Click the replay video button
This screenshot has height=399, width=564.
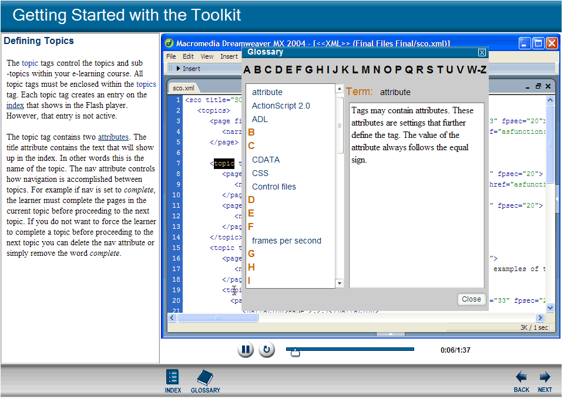tap(267, 350)
